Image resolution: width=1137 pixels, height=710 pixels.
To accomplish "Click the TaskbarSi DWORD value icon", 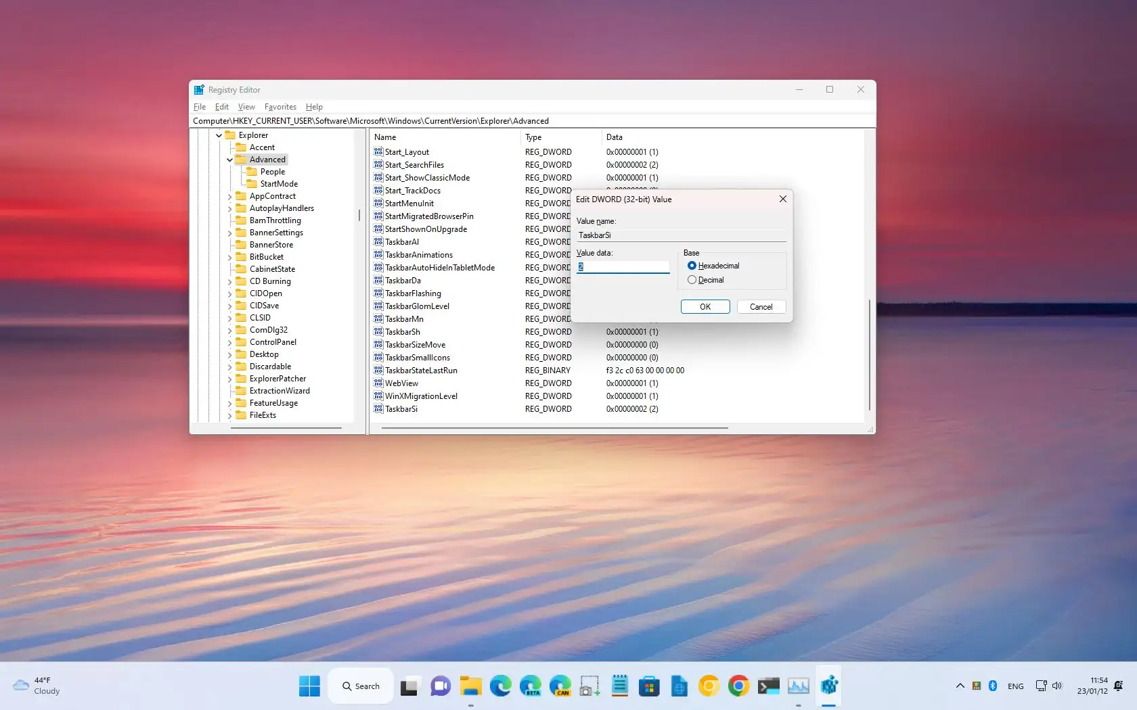I will 378,409.
